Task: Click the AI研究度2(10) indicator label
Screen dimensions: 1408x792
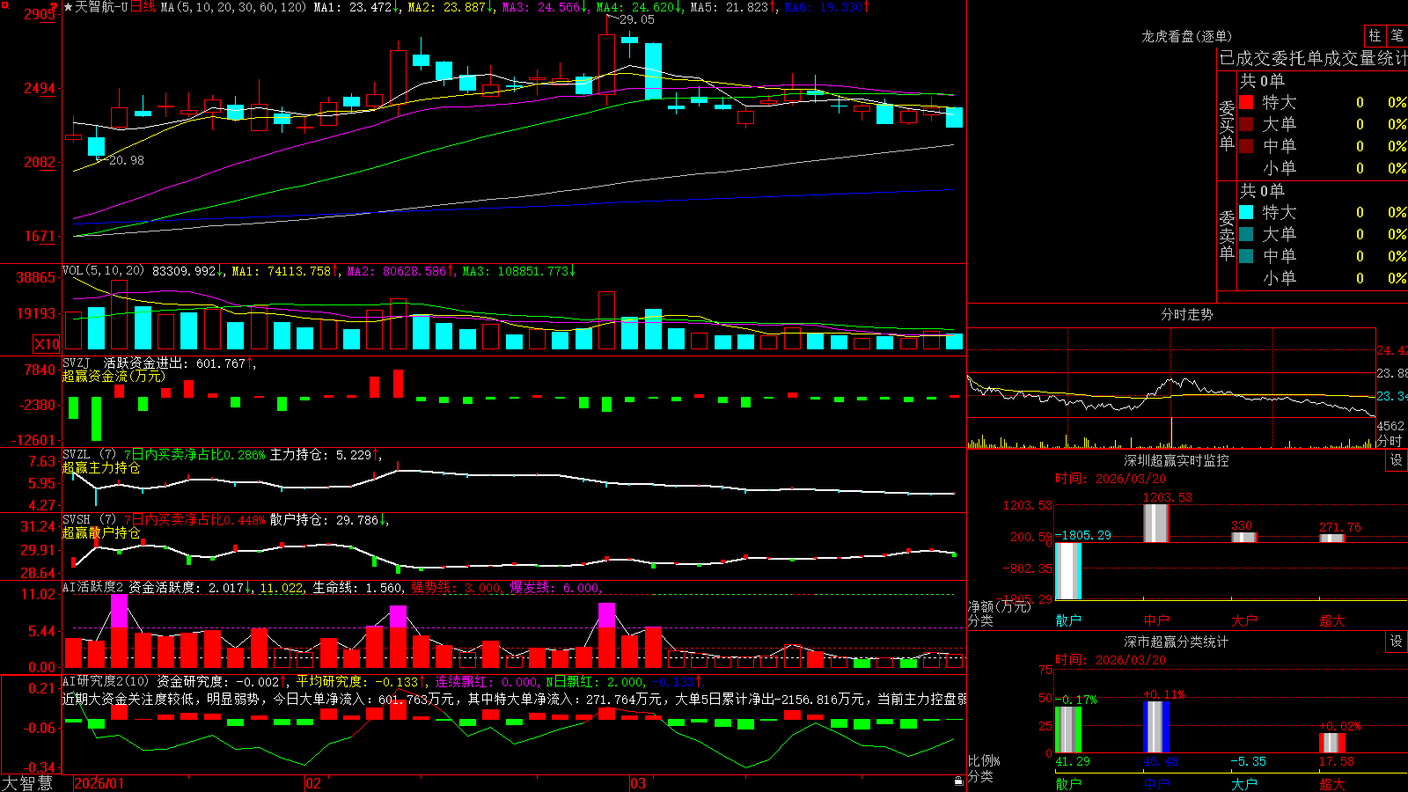Action: click(106, 681)
